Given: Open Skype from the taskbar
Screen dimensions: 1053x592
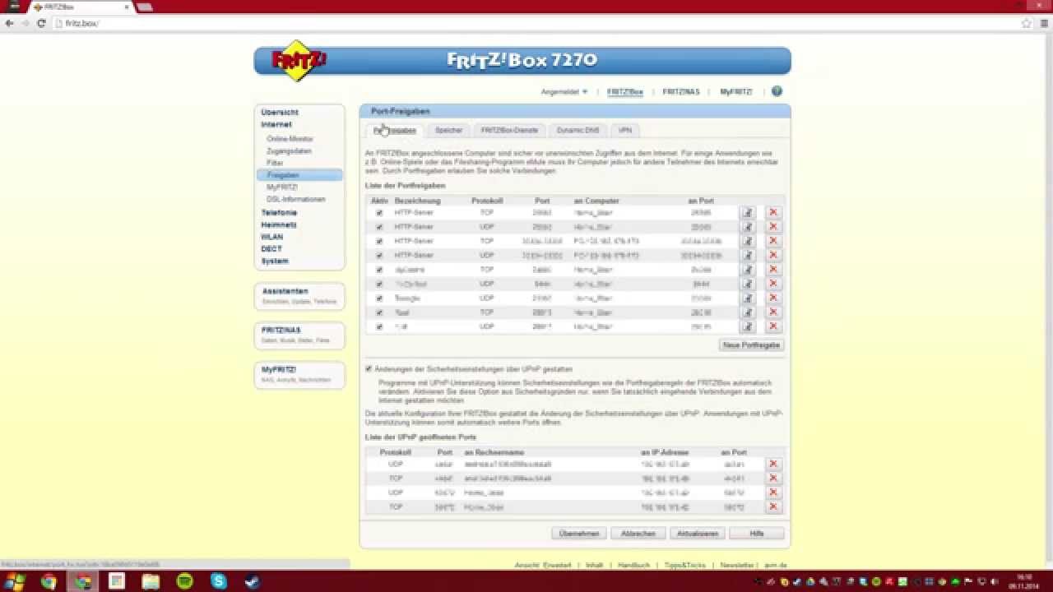Looking at the screenshot, I should pyautogui.click(x=218, y=581).
